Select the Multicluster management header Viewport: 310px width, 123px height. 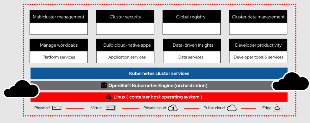tap(58, 17)
